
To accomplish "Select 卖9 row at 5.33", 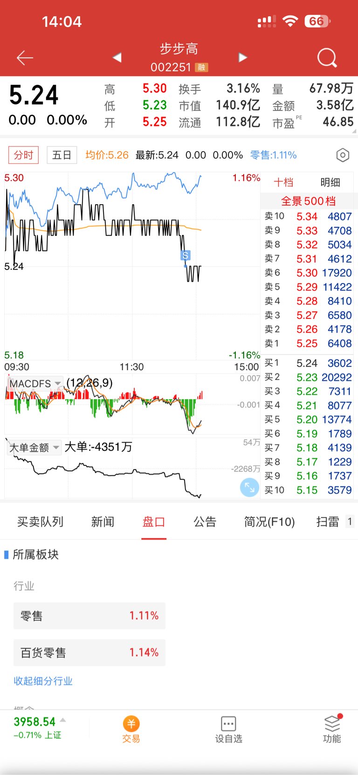I will (308, 230).
